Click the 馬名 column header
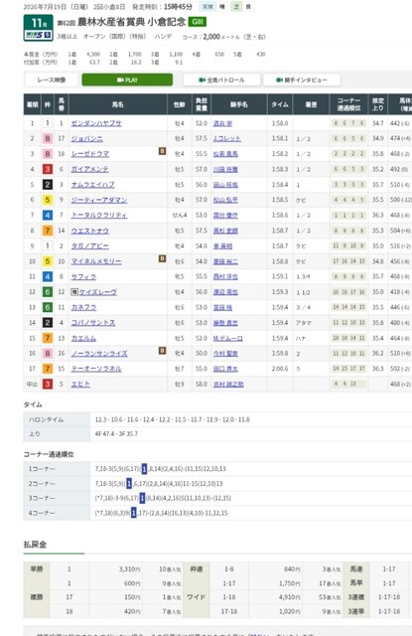Screen dimensions: 412x636 (118, 104)
